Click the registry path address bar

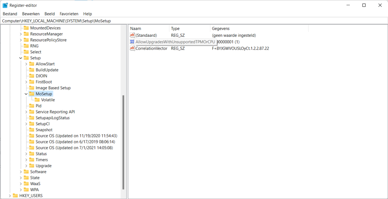coord(194,21)
